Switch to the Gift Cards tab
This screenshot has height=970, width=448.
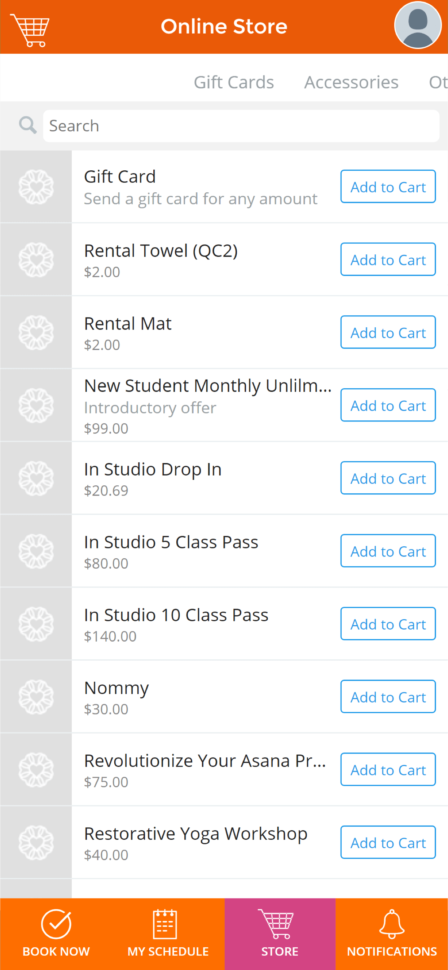point(234,82)
